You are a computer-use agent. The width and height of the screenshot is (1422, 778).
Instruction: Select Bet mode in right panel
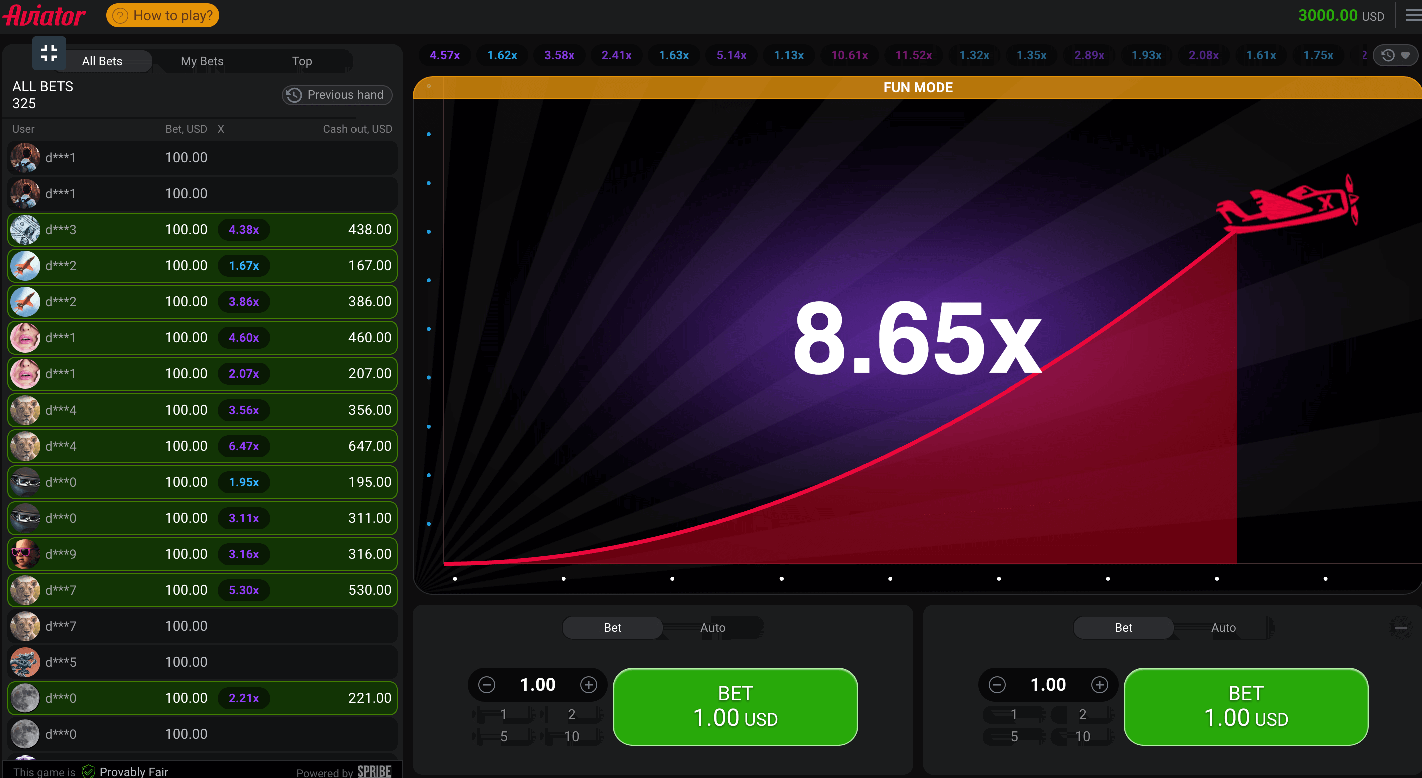click(x=1123, y=628)
